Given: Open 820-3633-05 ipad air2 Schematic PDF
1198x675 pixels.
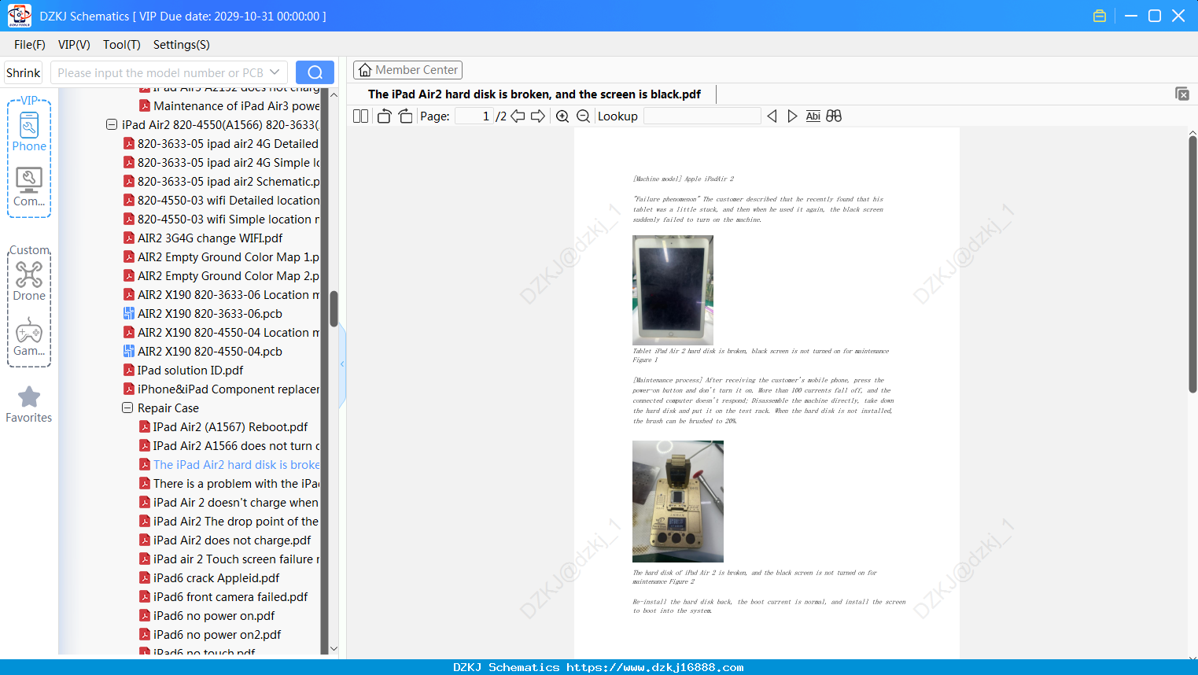Looking at the screenshot, I should 221,182.
